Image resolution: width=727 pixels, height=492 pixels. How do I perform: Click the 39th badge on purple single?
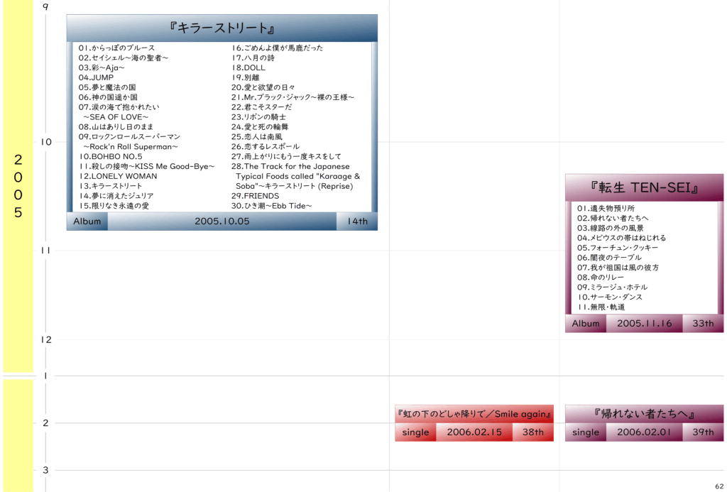pyautogui.click(x=703, y=432)
